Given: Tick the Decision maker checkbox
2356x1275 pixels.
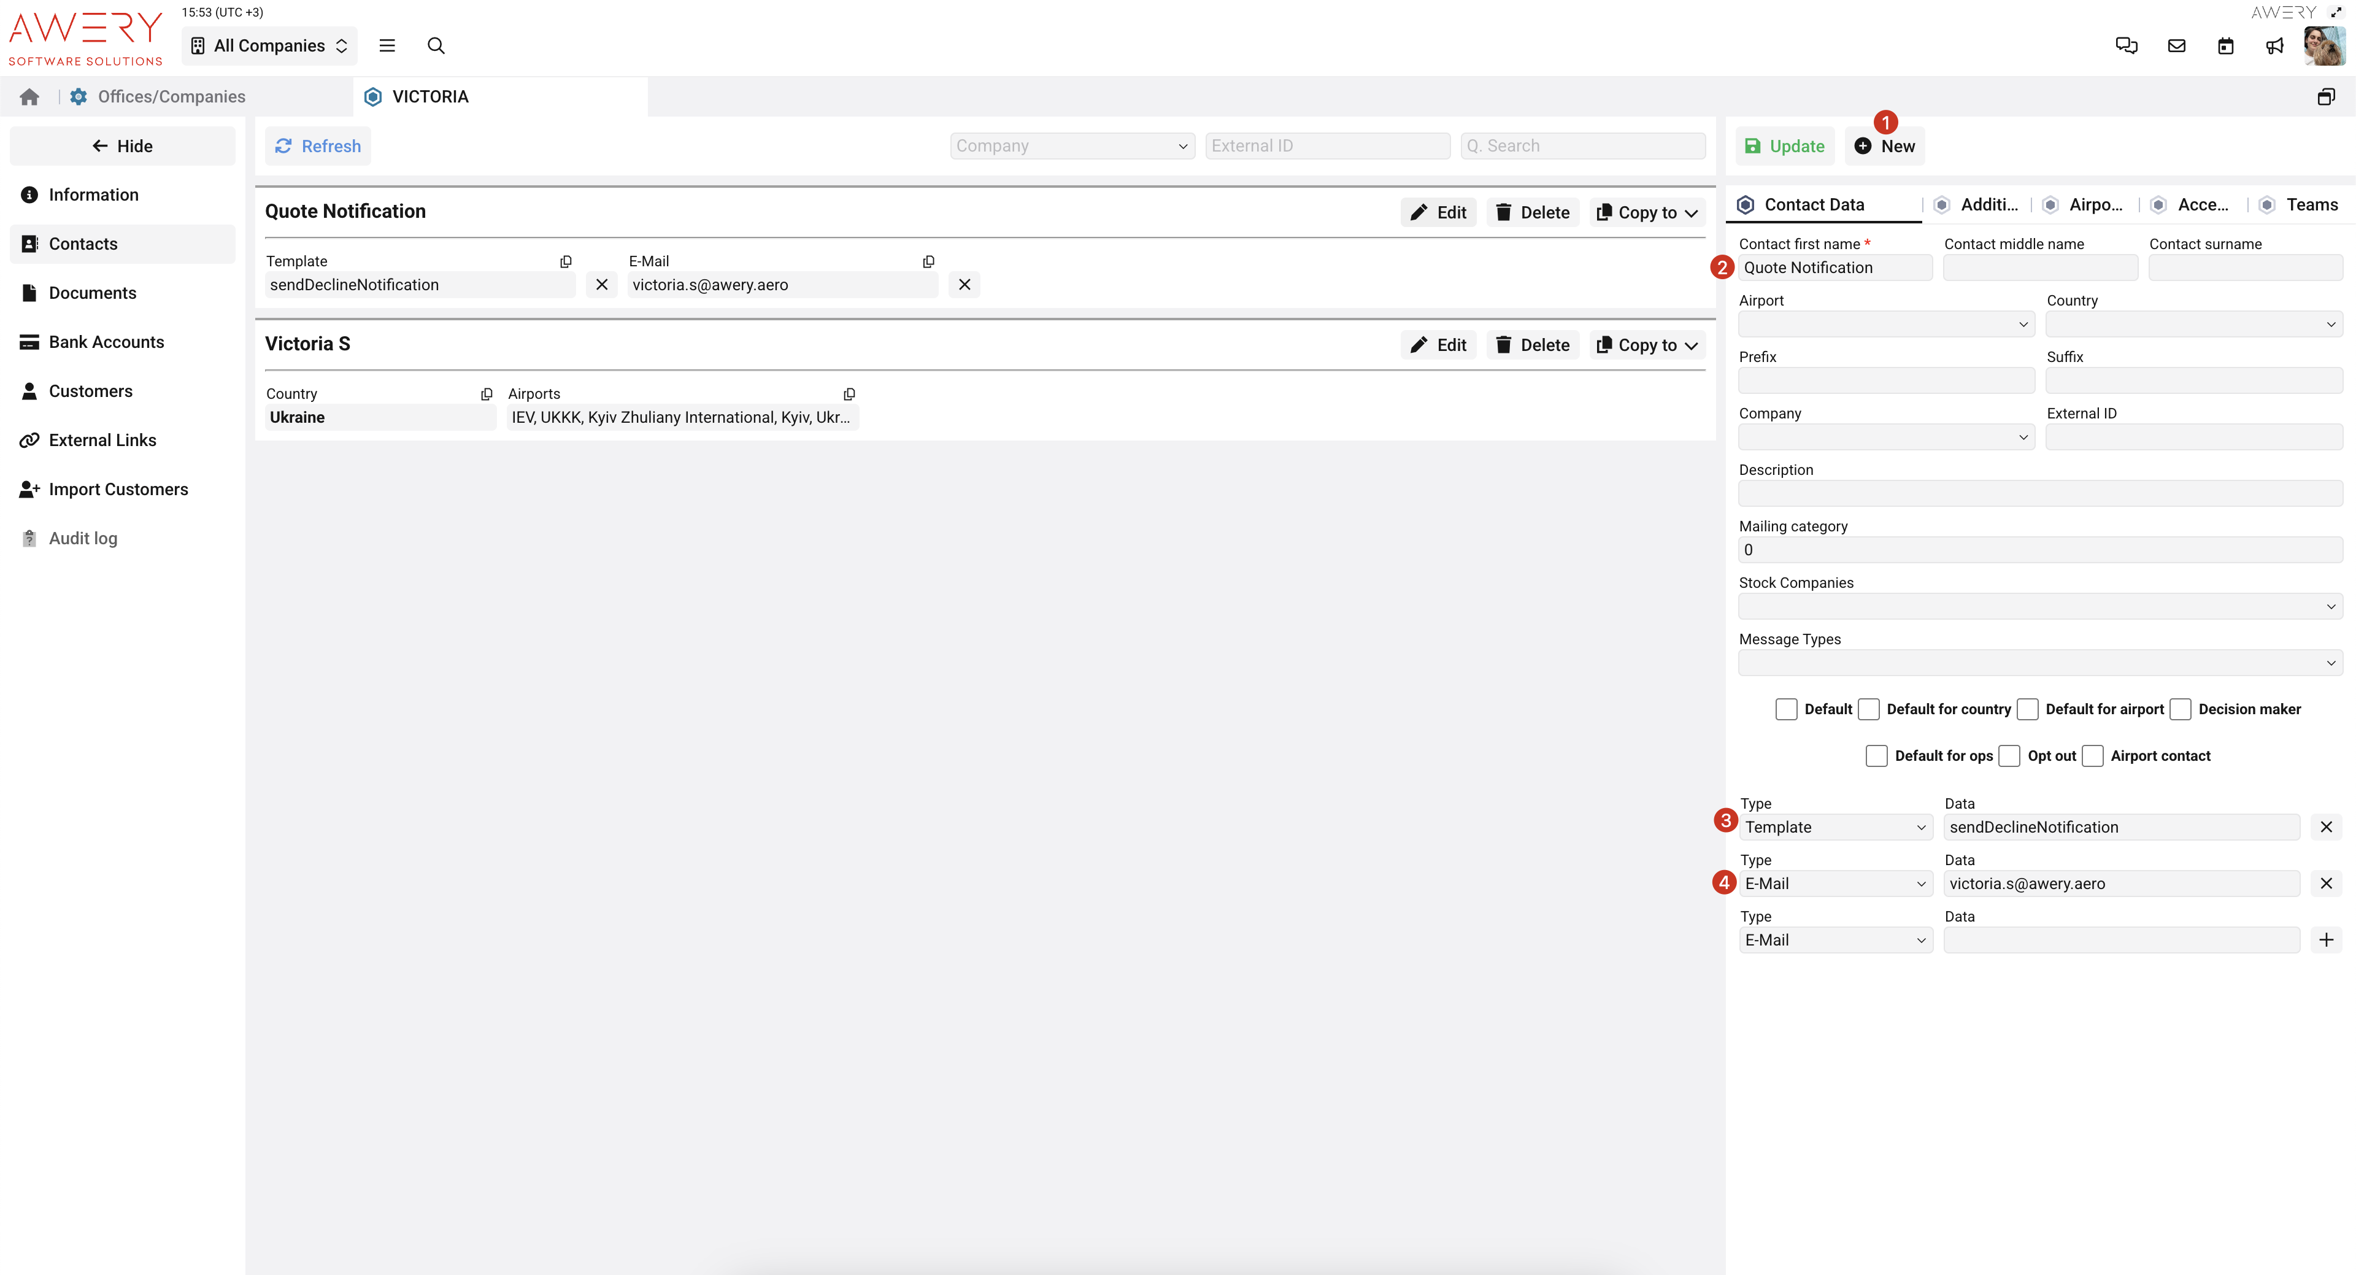Looking at the screenshot, I should tap(2181, 709).
